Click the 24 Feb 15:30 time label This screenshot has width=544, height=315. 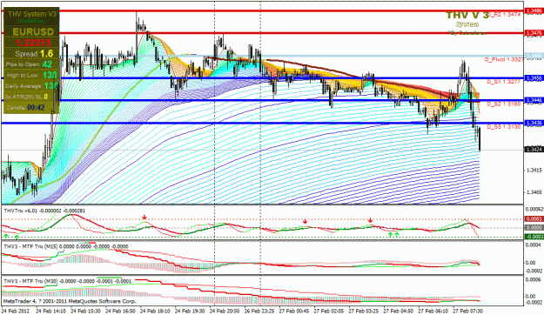[85, 312]
